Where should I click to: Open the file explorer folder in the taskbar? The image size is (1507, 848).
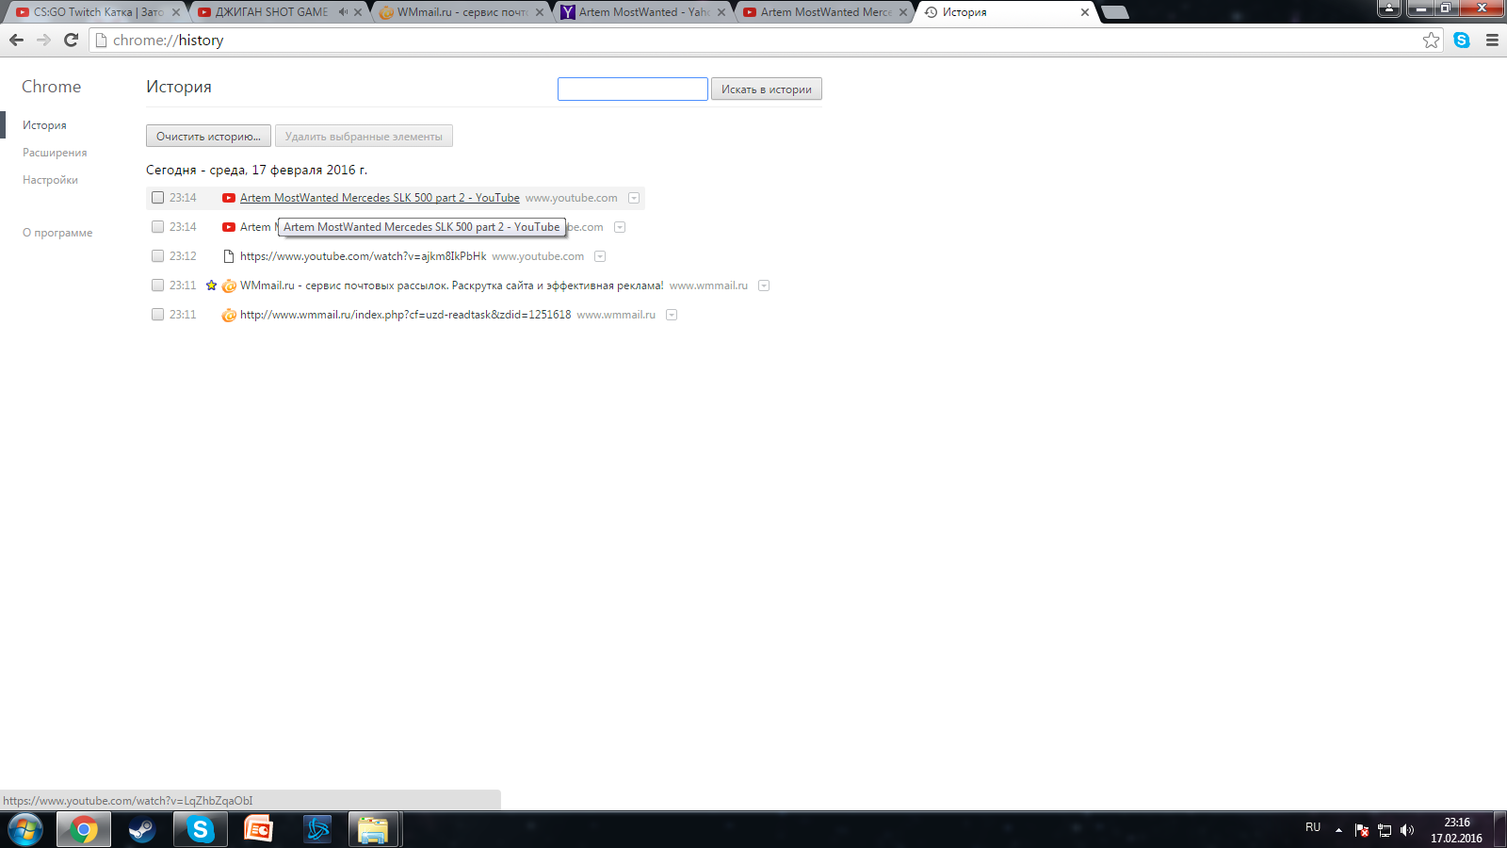(x=374, y=830)
